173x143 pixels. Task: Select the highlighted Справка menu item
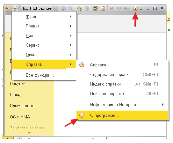coord(44,64)
